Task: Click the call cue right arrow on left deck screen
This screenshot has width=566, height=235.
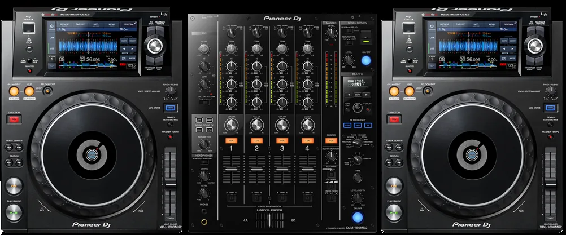Action: pyautogui.click(x=133, y=48)
